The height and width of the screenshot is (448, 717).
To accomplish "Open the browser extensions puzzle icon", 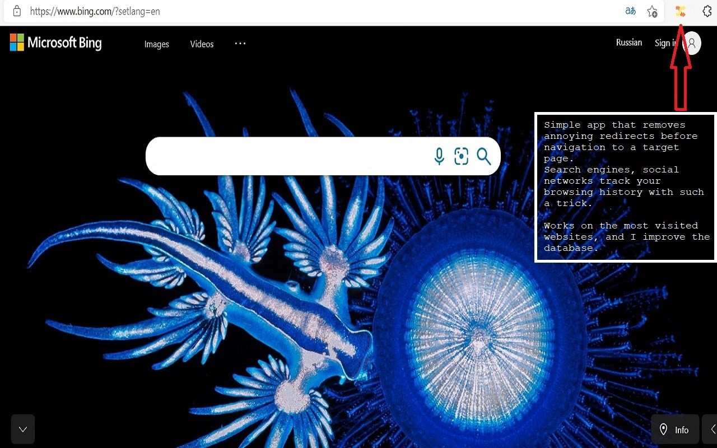I will pos(707,11).
